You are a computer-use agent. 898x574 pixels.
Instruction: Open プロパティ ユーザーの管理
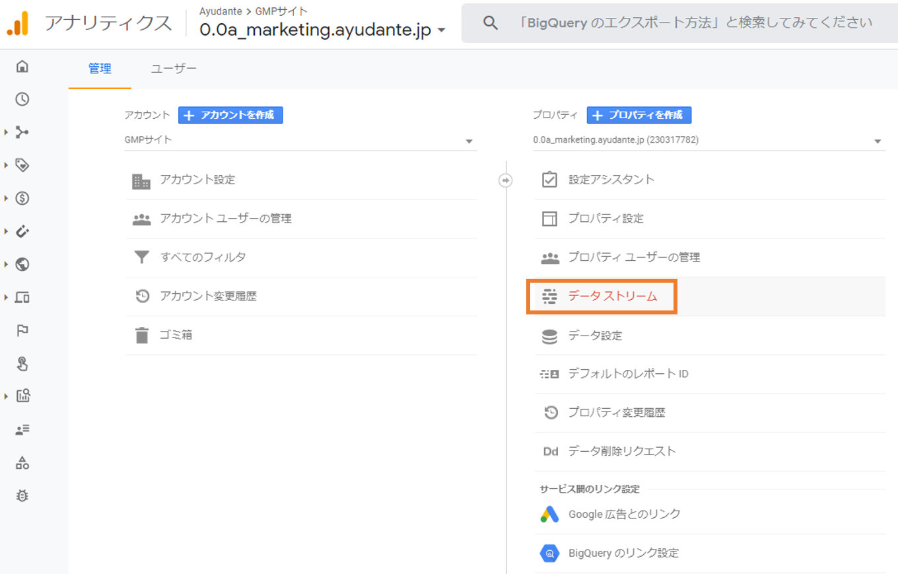point(710,258)
